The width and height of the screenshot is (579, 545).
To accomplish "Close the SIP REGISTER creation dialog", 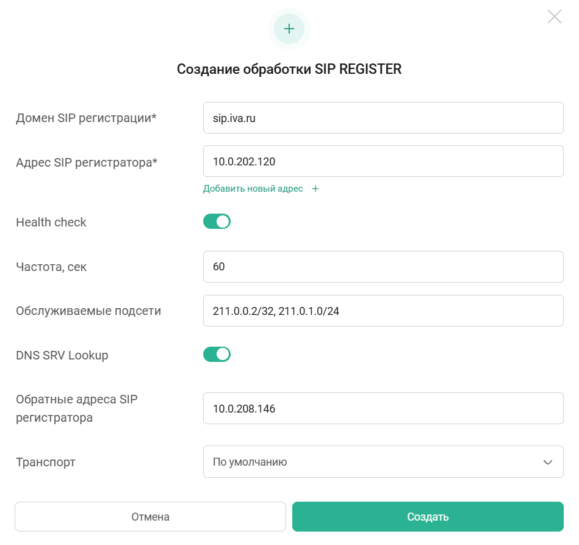I will [x=554, y=16].
